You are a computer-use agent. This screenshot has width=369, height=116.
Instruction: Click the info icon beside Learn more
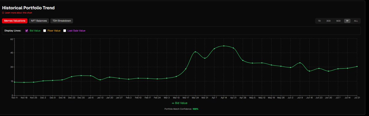pos(3,13)
